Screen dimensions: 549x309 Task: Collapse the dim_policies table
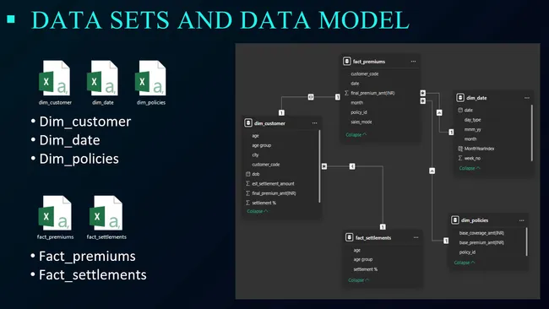[x=465, y=263]
